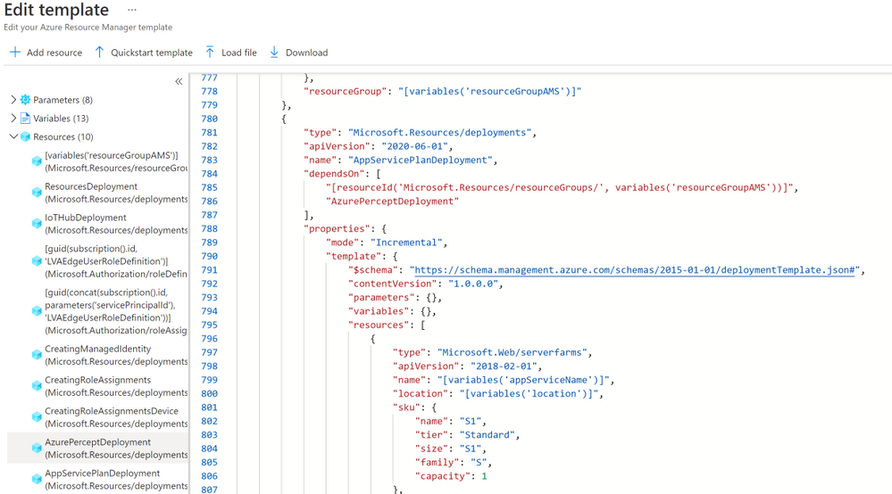This screenshot has height=494, width=892.
Task: Click the Parameters gear icon
Action: [25, 100]
